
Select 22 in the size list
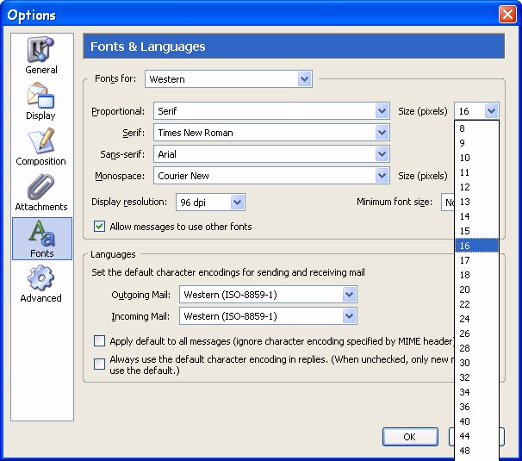coord(476,304)
